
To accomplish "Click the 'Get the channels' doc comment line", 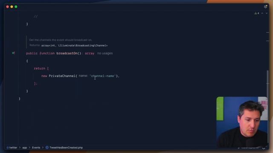I will pyautogui.click(x=61, y=40).
